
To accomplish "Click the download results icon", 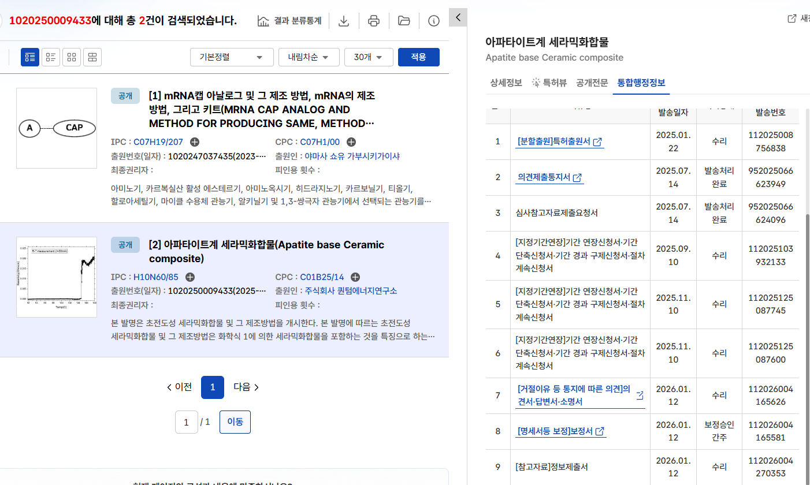I will [x=344, y=21].
